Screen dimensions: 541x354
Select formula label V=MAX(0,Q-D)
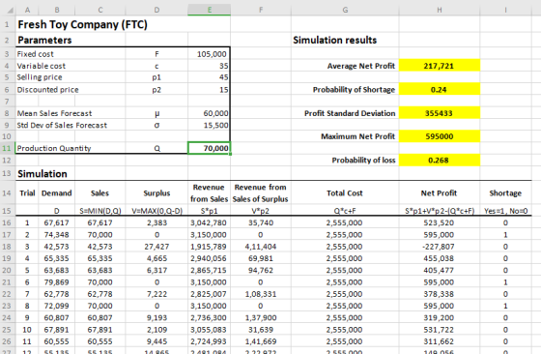pyautogui.click(x=157, y=211)
